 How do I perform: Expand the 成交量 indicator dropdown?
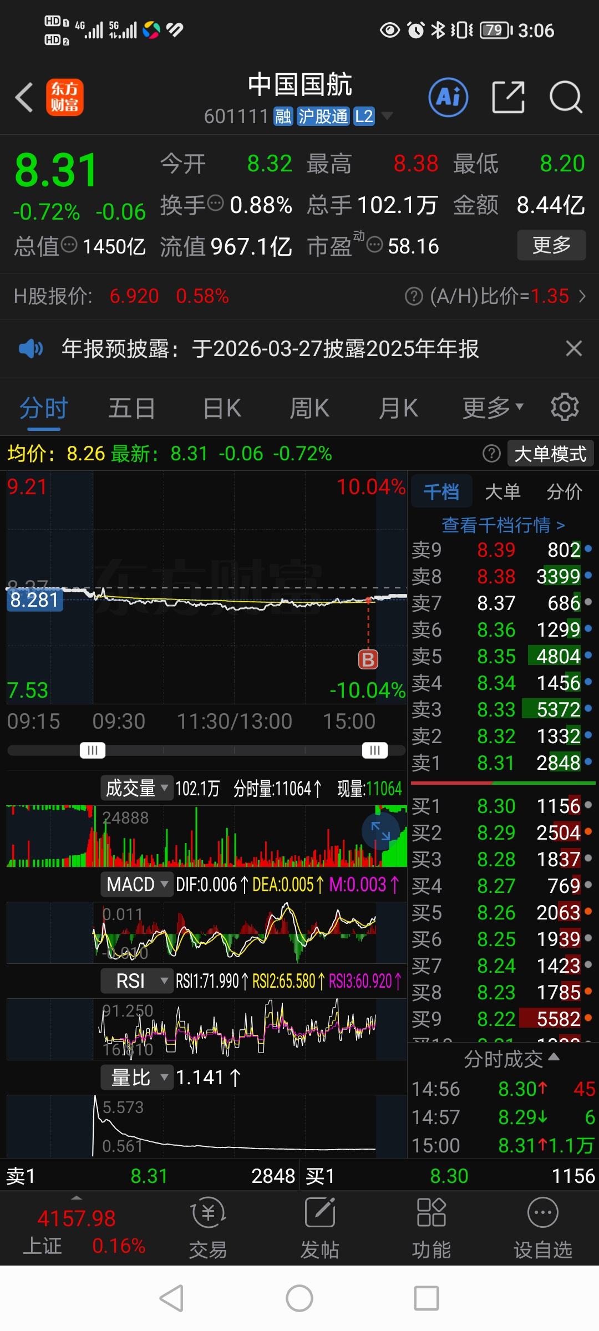(x=137, y=788)
